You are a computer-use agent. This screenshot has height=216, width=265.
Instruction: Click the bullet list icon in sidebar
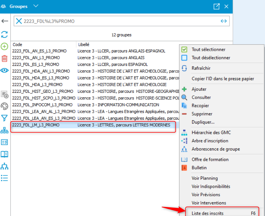click(4, 178)
